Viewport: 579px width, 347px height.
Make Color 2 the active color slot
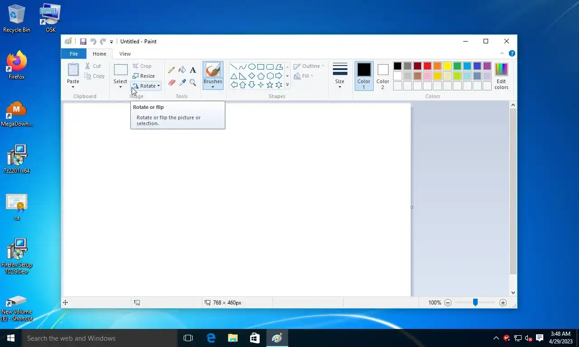click(x=383, y=76)
